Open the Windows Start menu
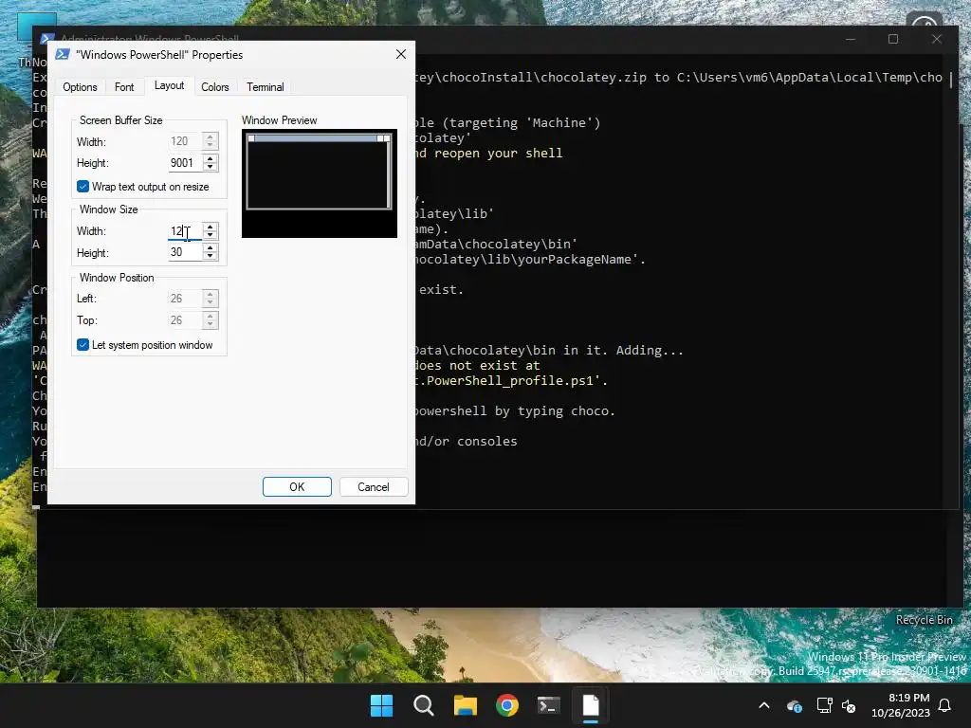Image resolution: width=971 pixels, height=728 pixels. tap(381, 705)
